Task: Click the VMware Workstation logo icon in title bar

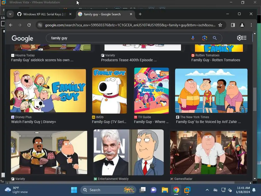Action: click(x=4, y=2)
